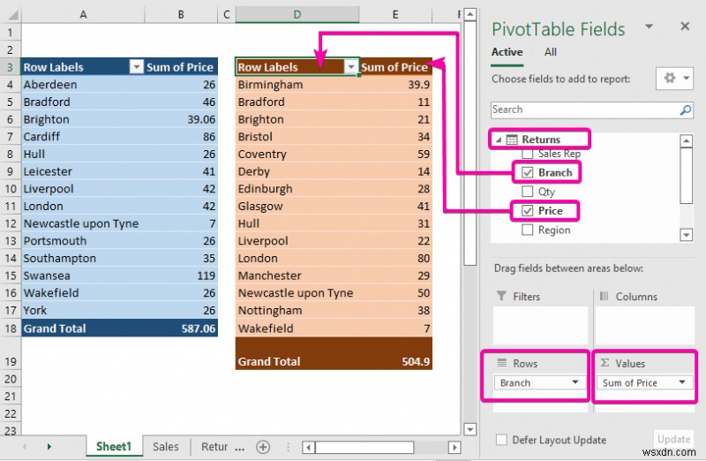Check the Sales Rep field checkbox
Image resolution: width=706 pixels, height=461 pixels.
[x=527, y=154]
